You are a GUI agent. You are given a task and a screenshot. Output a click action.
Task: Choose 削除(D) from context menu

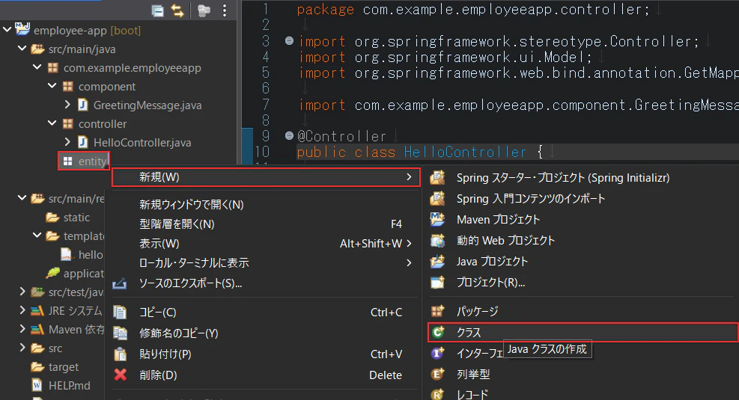(x=266, y=375)
